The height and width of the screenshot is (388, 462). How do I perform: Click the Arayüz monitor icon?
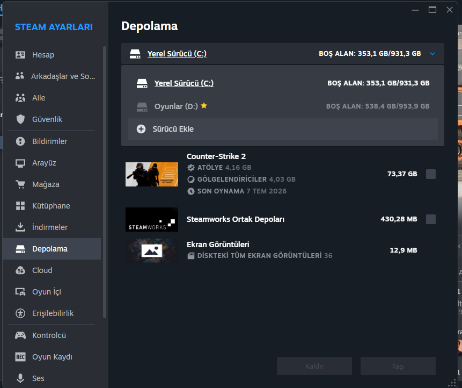tap(20, 163)
